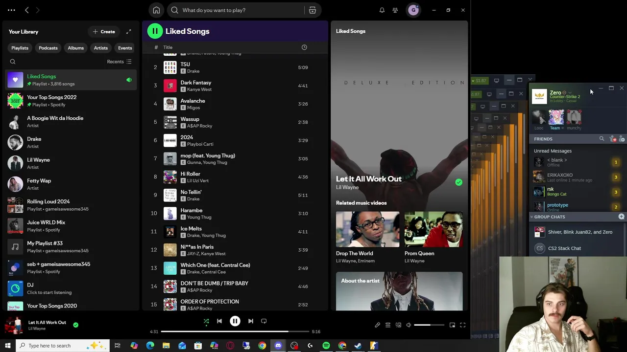Viewport: 627px width, 352px height.
Task: Enter full screen player mode
Action: coord(462,325)
